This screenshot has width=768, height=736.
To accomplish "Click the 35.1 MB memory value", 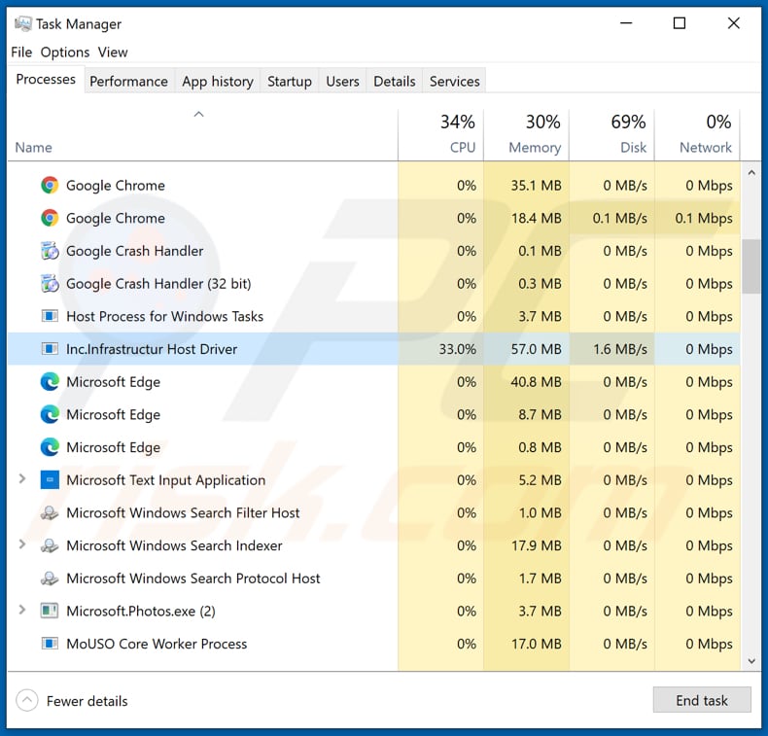I will (x=536, y=185).
